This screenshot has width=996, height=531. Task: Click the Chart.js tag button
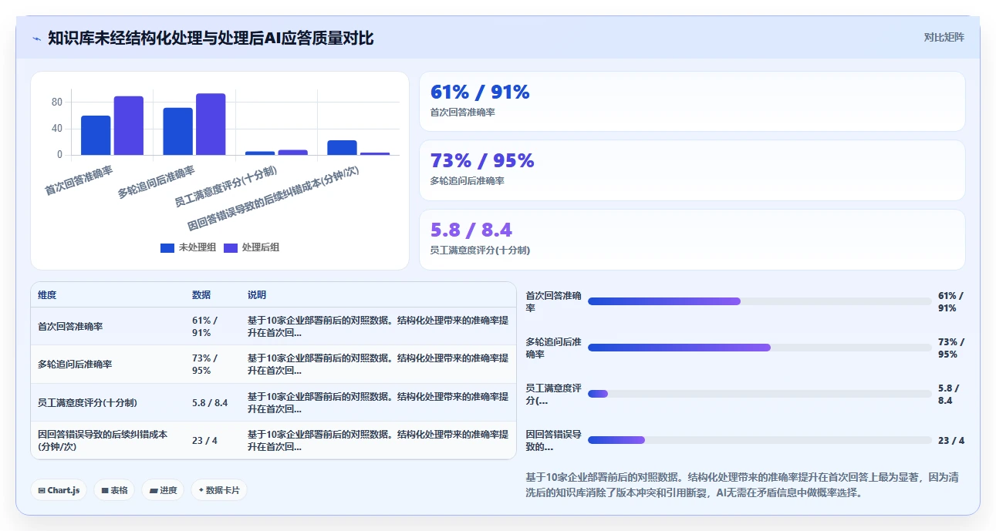click(x=59, y=490)
